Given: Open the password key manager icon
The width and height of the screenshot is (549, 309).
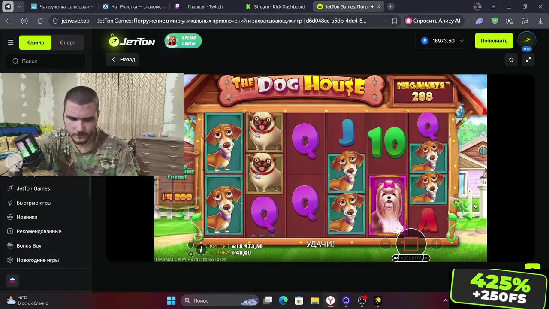Looking at the screenshot, I should (524, 21).
